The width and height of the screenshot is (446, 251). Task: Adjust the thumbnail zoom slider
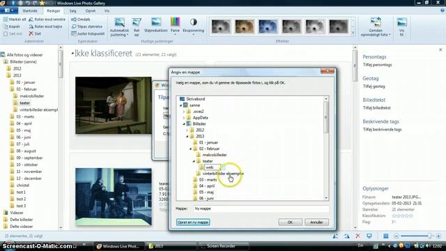[429, 236]
